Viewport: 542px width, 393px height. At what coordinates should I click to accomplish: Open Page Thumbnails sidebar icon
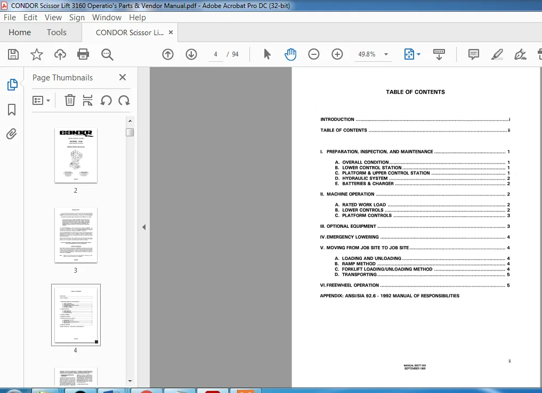pos(12,85)
